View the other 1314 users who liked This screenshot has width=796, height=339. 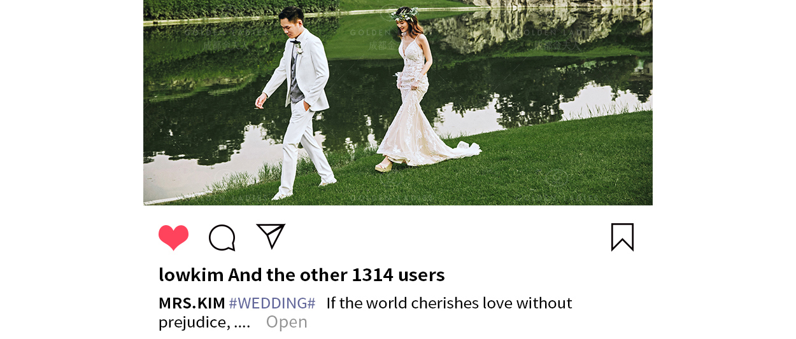[336, 275]
